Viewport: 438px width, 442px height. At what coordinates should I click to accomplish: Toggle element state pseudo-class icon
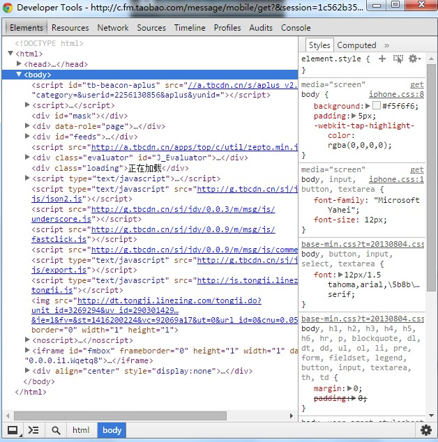(x=398, y=59)
